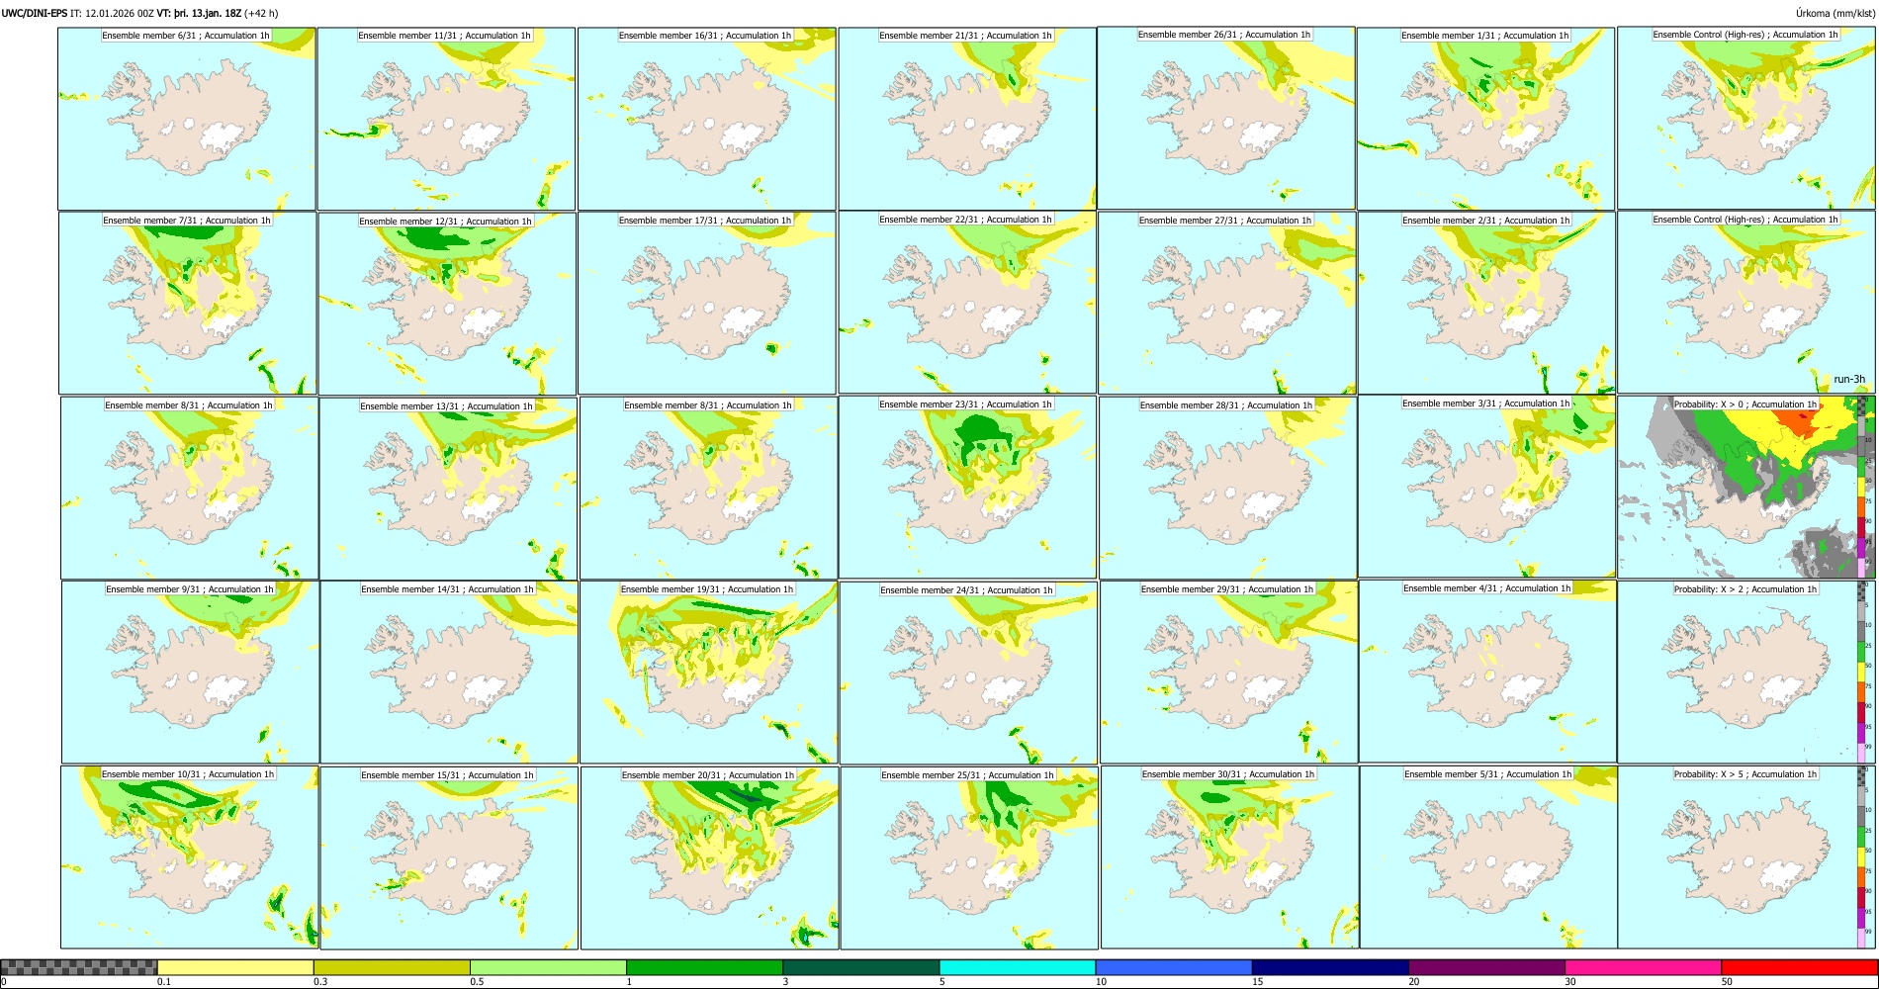View the Ensemble member 1/31 map
This screenshot has width=1879, height=989.
point(1485,119)
